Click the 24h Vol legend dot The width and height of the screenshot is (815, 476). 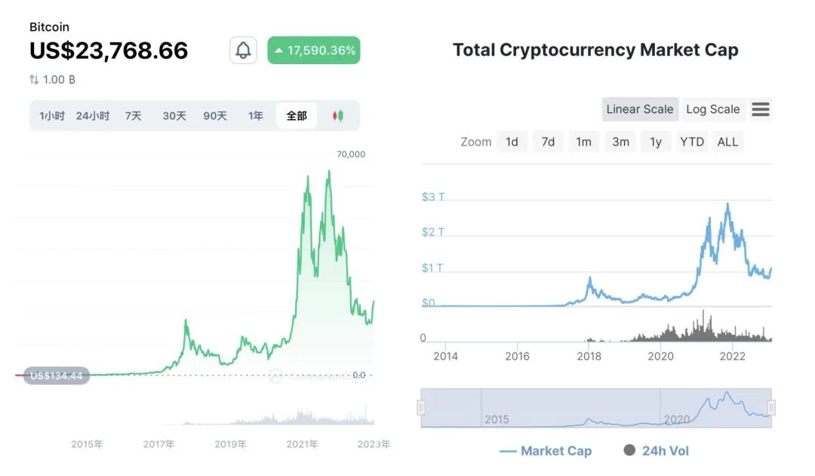point(629,450)
